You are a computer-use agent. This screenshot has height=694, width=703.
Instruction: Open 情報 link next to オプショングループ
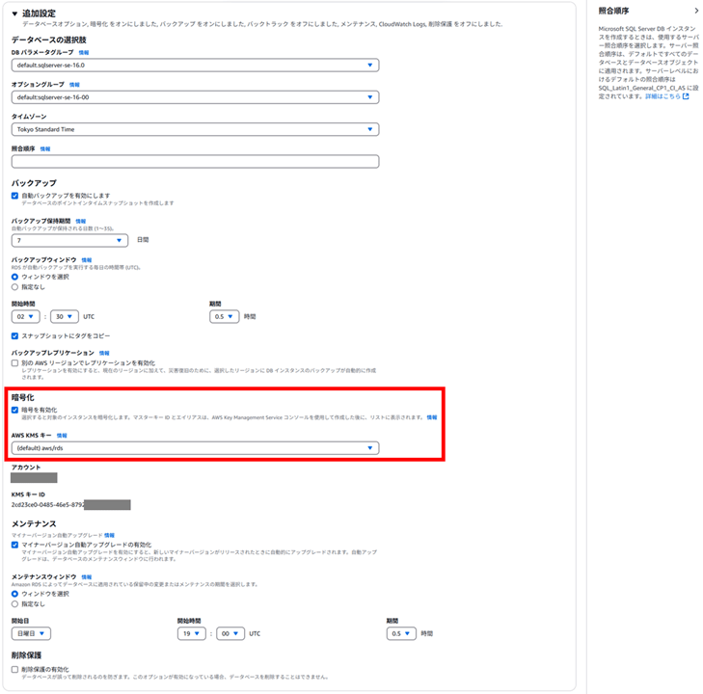pos(74,85)
